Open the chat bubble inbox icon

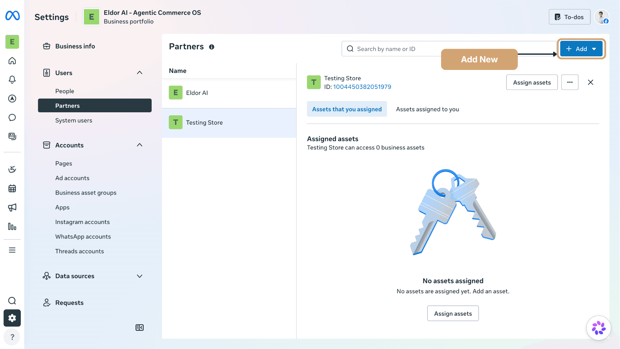12,117
